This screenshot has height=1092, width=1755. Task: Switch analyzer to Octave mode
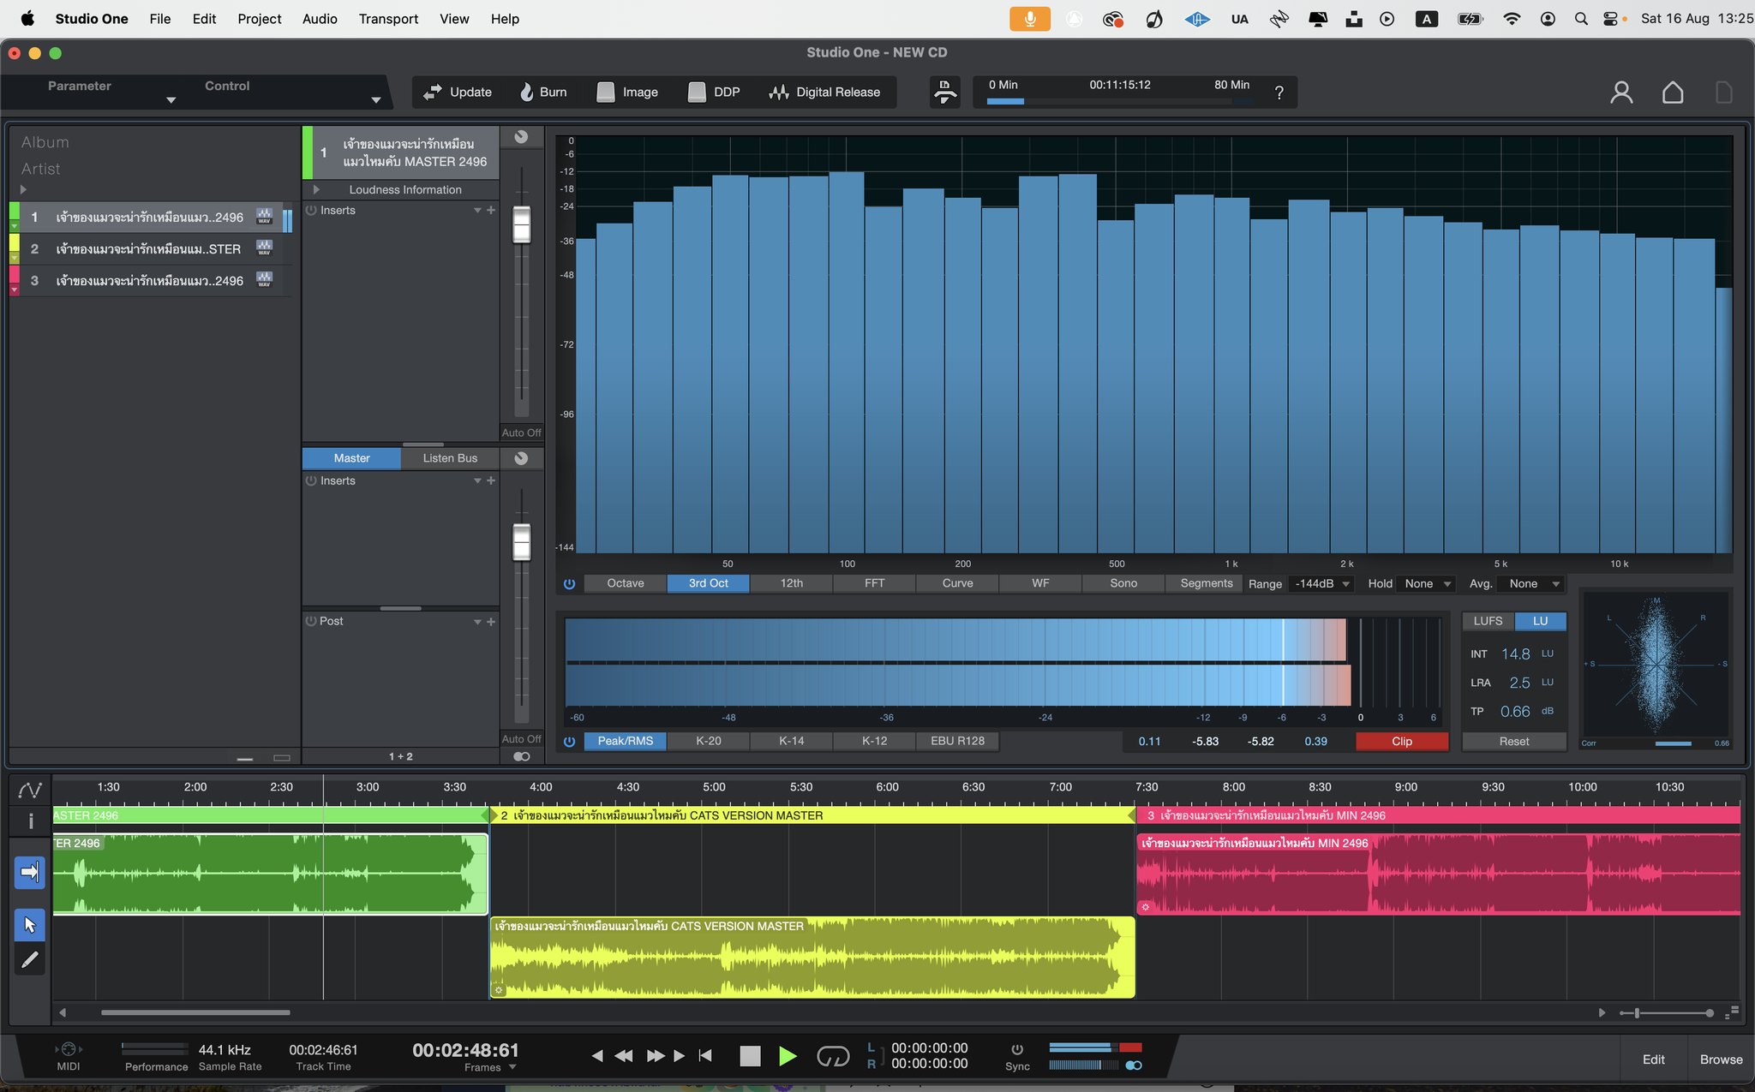coord(626,584)
